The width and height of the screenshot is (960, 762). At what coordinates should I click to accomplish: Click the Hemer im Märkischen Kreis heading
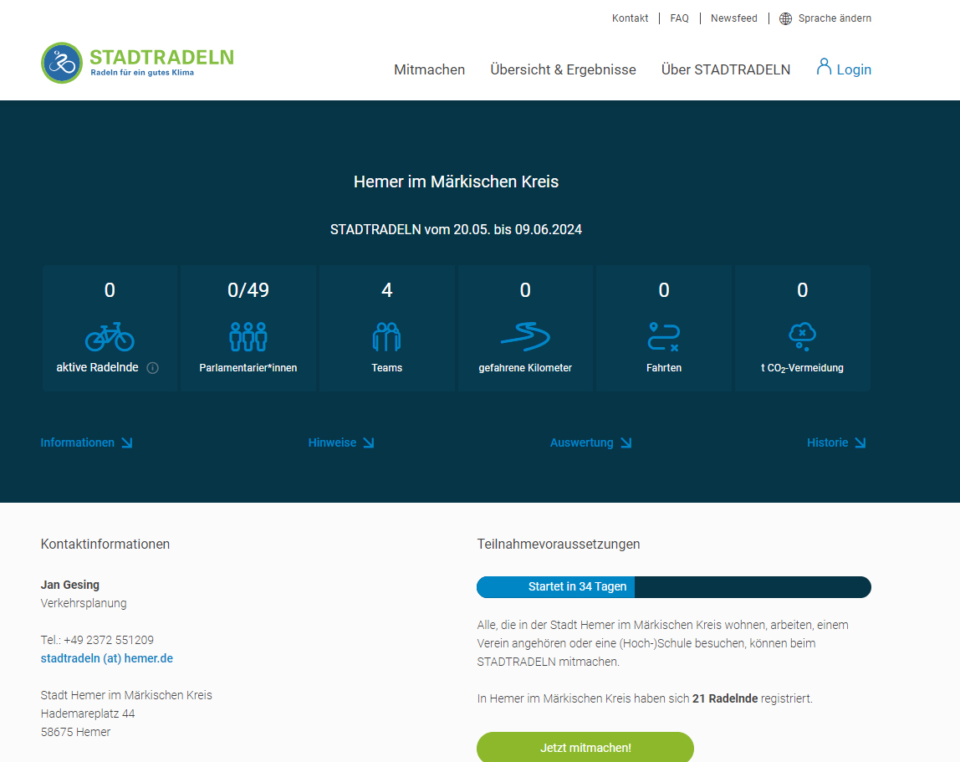tap(456, 182)
